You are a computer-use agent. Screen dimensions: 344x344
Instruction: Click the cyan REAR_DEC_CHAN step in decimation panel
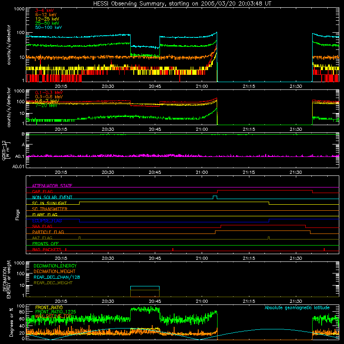click(145, 286)
